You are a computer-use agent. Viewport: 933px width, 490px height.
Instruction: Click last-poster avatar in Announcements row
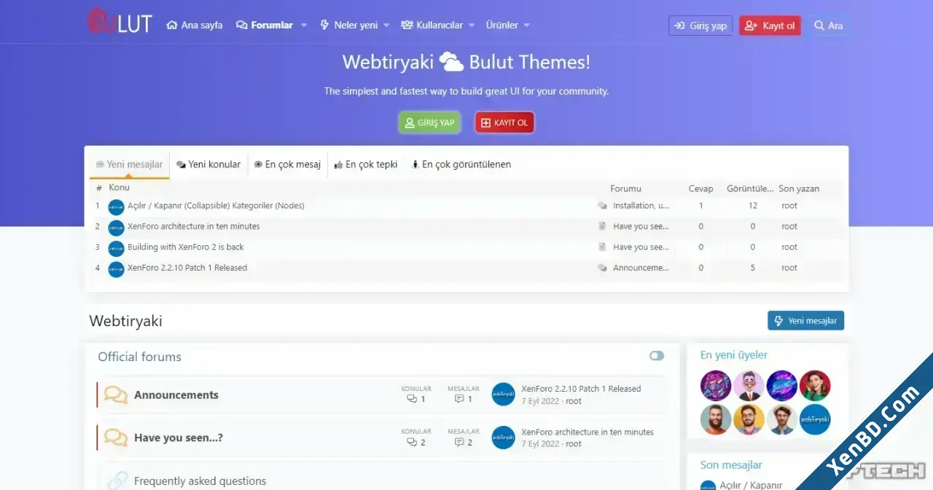pos(504,395)
